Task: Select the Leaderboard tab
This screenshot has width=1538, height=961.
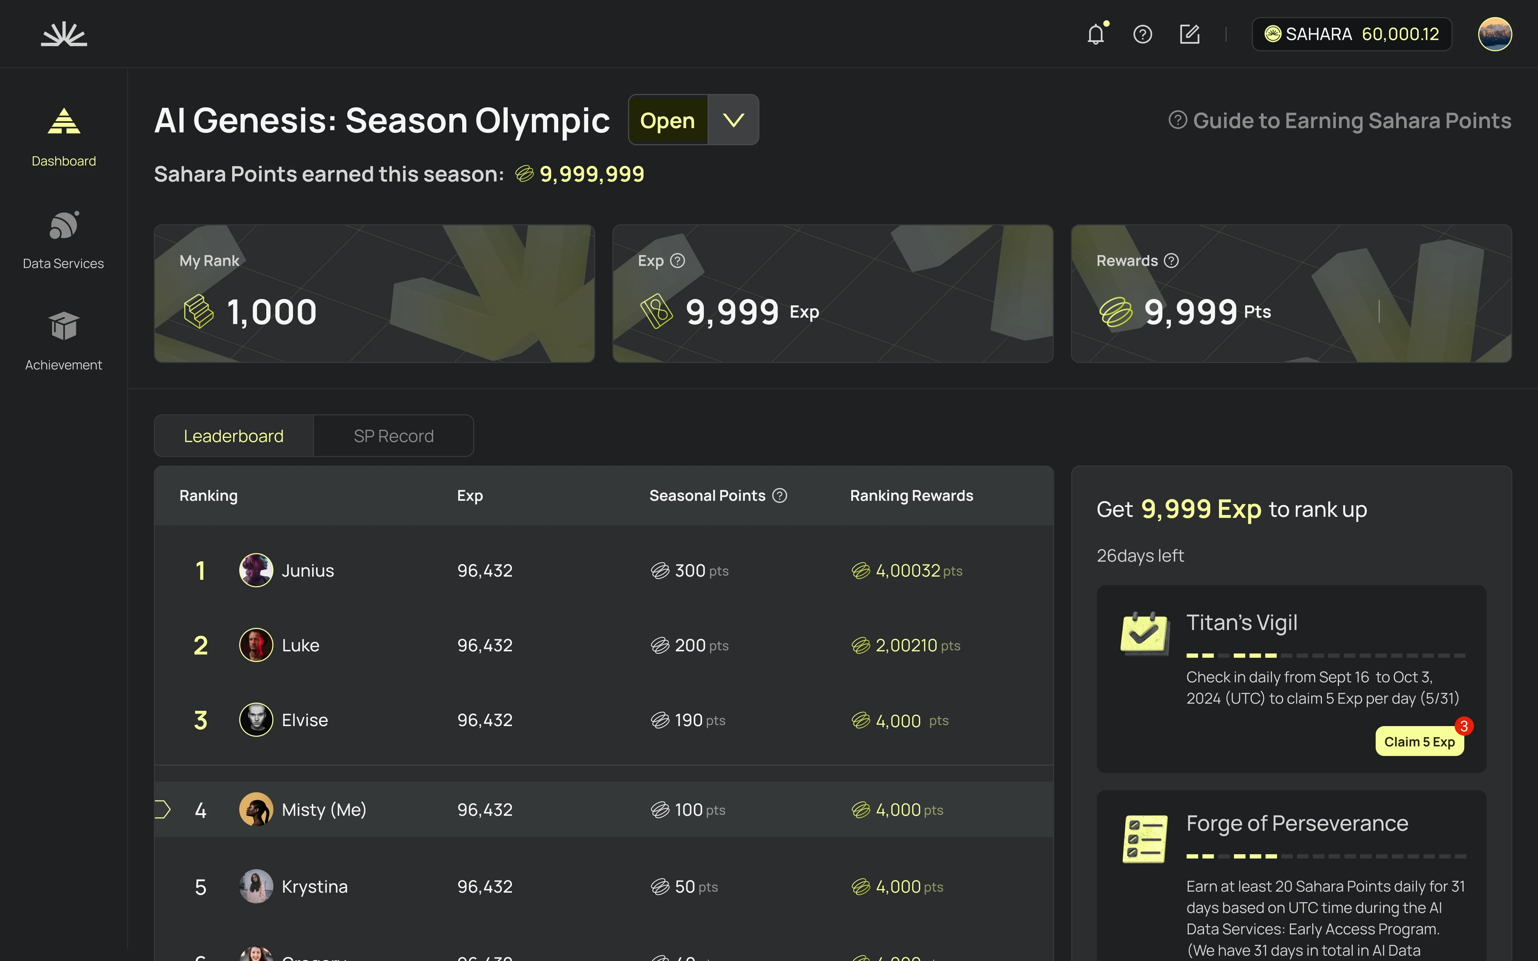Action: point(234,436)
